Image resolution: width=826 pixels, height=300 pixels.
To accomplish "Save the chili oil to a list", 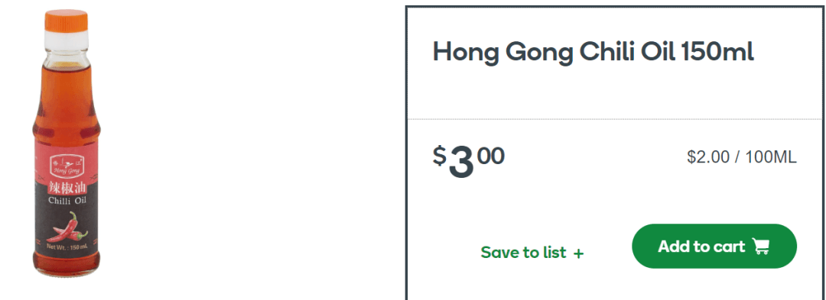I will (532, 253).
